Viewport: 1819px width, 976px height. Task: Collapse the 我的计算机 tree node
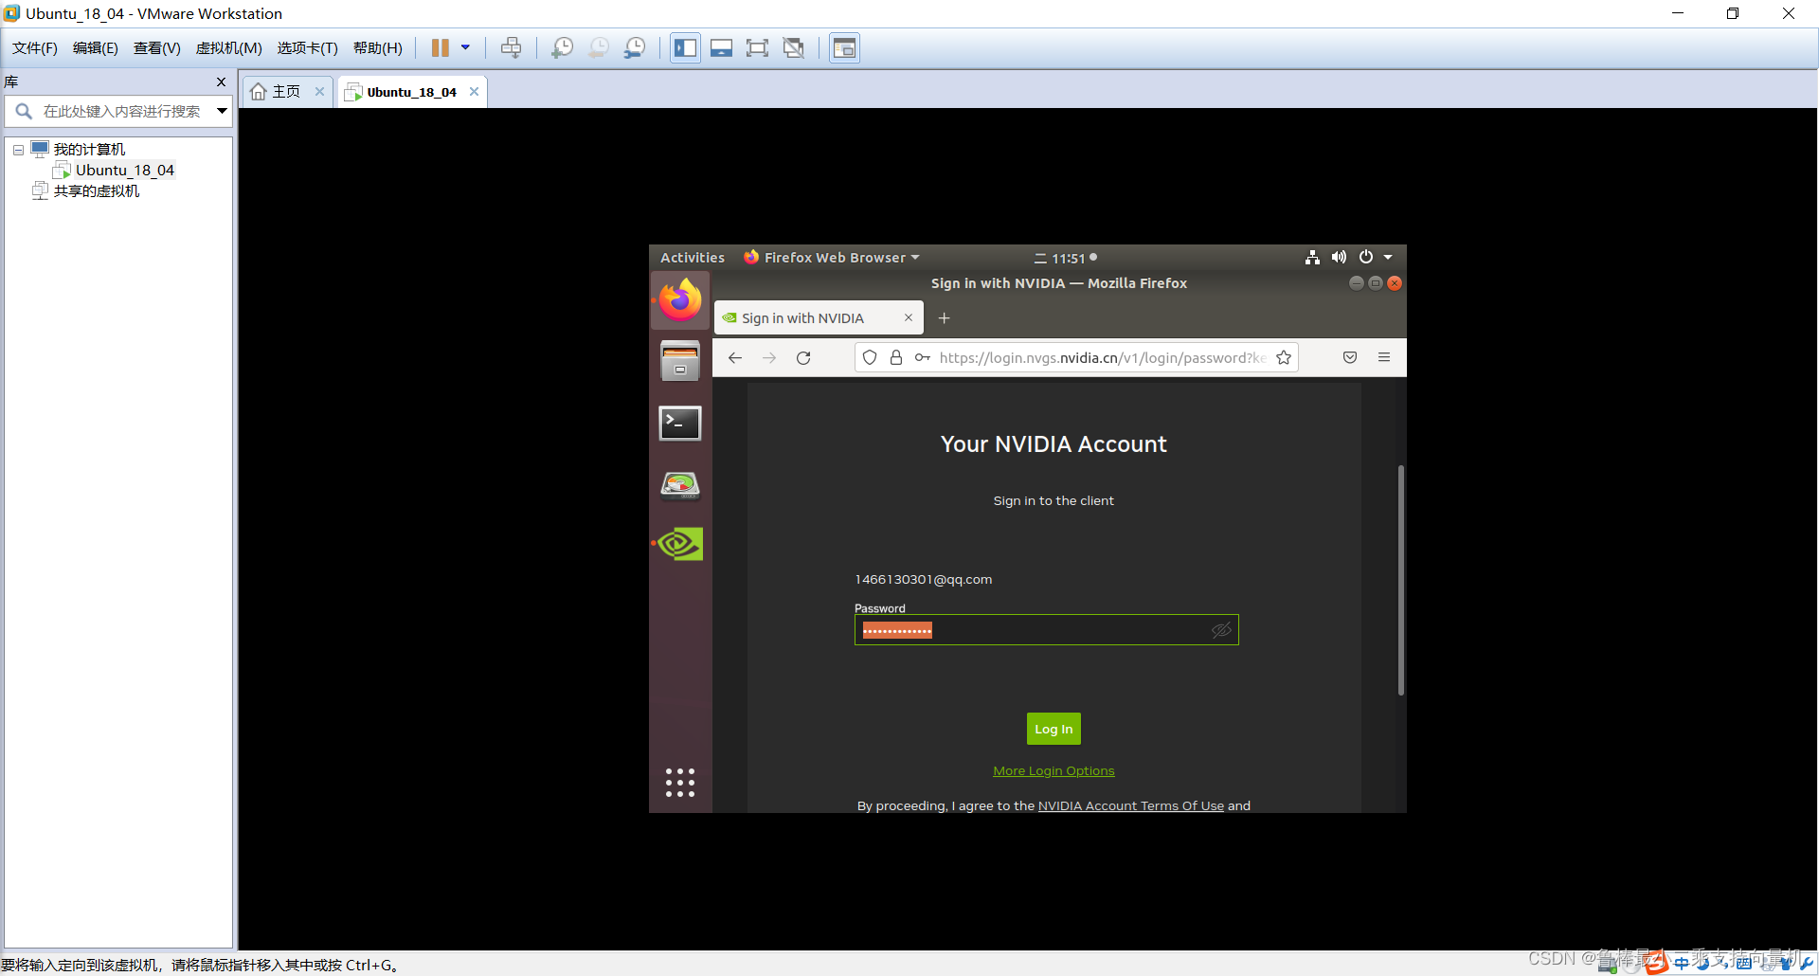pos(18,150)
